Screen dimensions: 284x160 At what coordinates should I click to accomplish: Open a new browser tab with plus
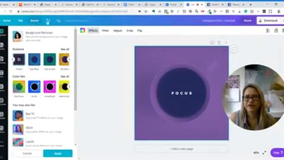click(x=251, y=4)
